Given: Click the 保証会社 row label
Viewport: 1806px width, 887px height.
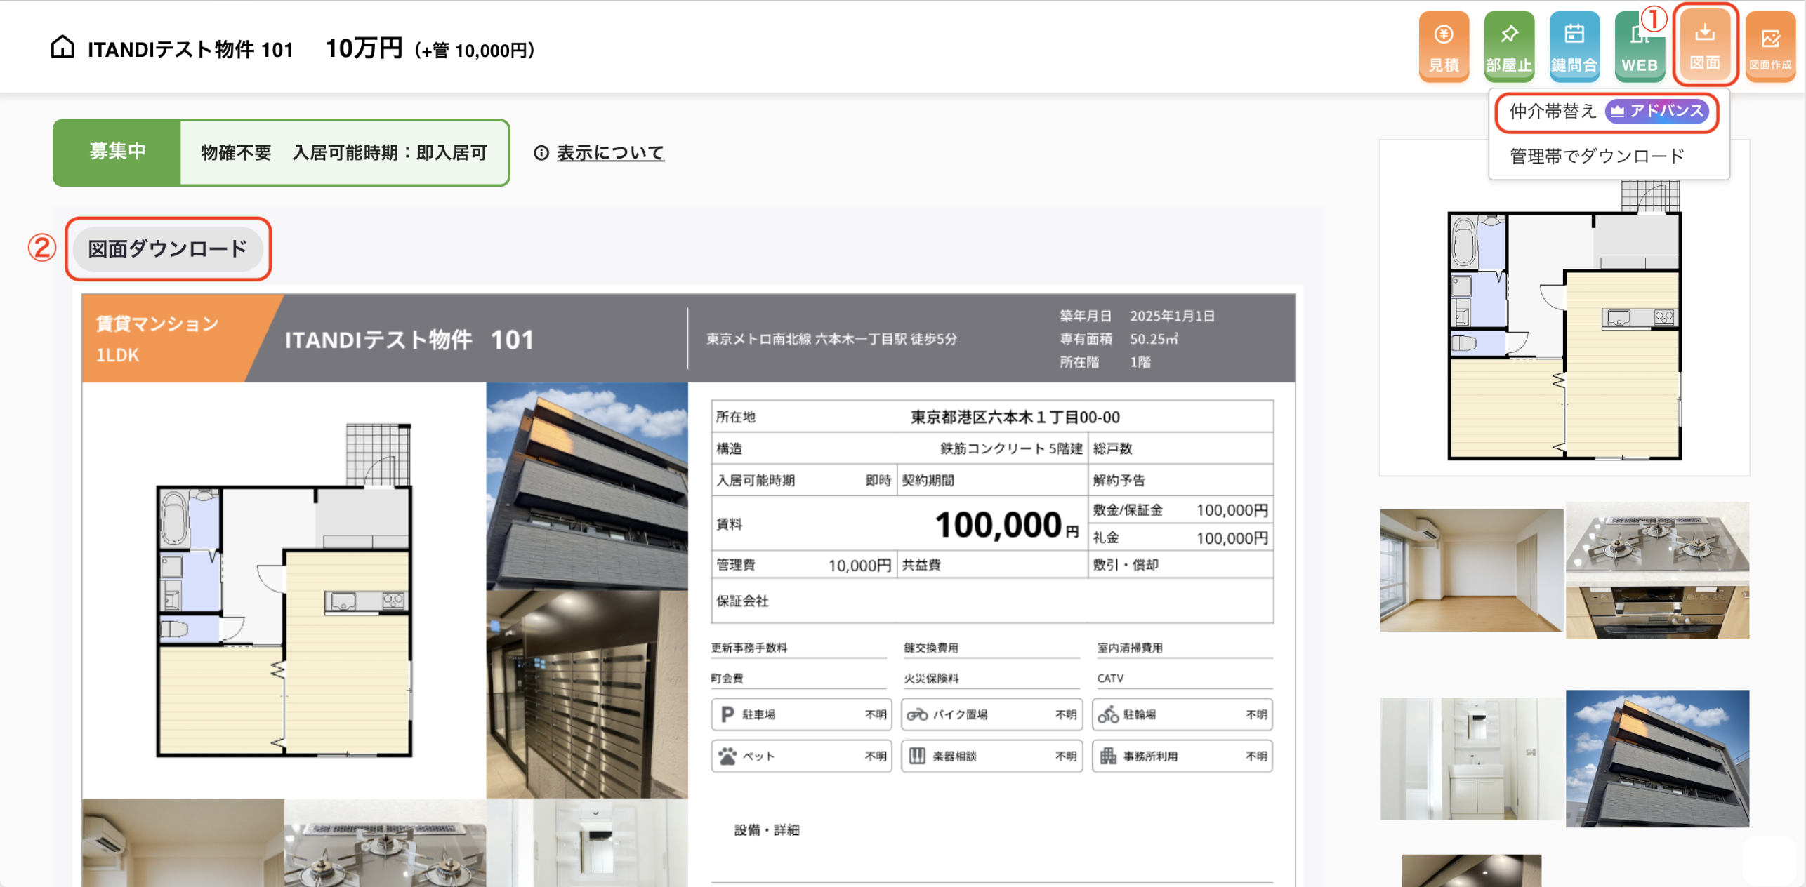Looking at the screenshot, I should pos(742,601).
